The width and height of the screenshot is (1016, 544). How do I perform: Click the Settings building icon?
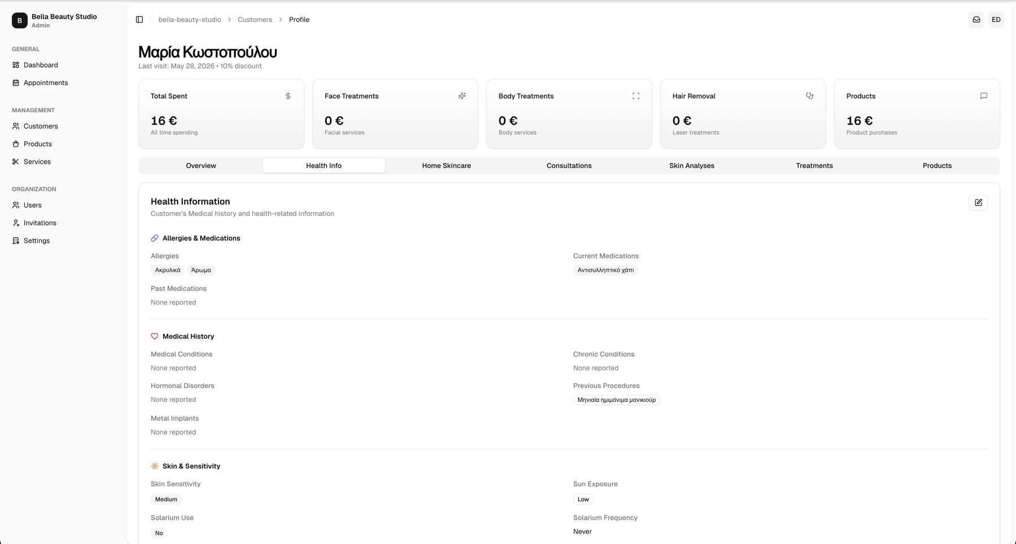(x=16, y=241)
